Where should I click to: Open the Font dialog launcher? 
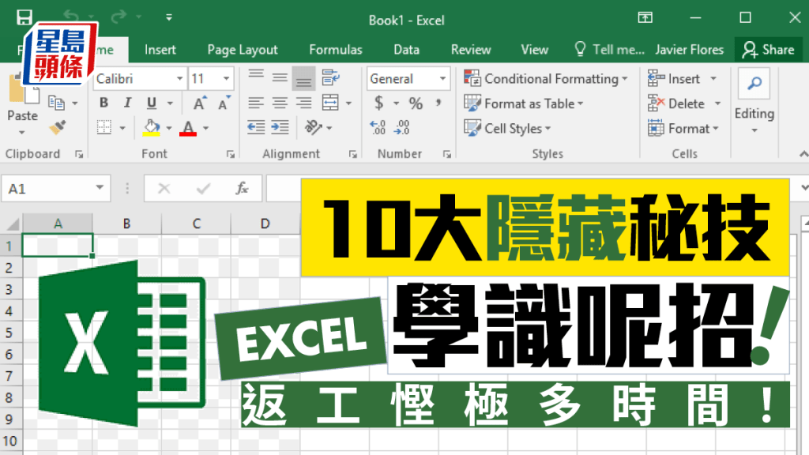coord(231,154)
